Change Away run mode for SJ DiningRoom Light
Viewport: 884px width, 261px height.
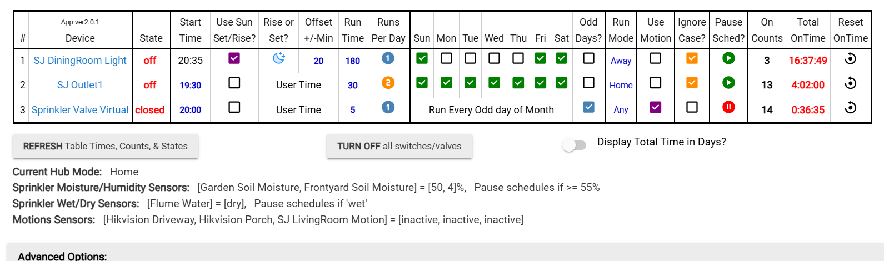click(x=621, y=61)
